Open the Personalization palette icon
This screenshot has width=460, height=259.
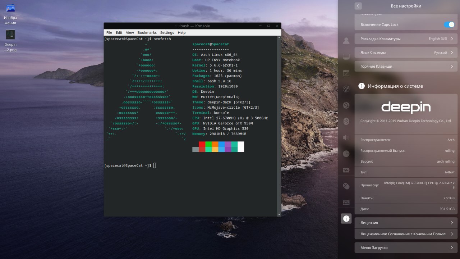click(x=346, y=89)
